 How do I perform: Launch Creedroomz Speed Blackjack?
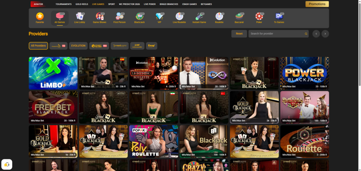[103, 107]
